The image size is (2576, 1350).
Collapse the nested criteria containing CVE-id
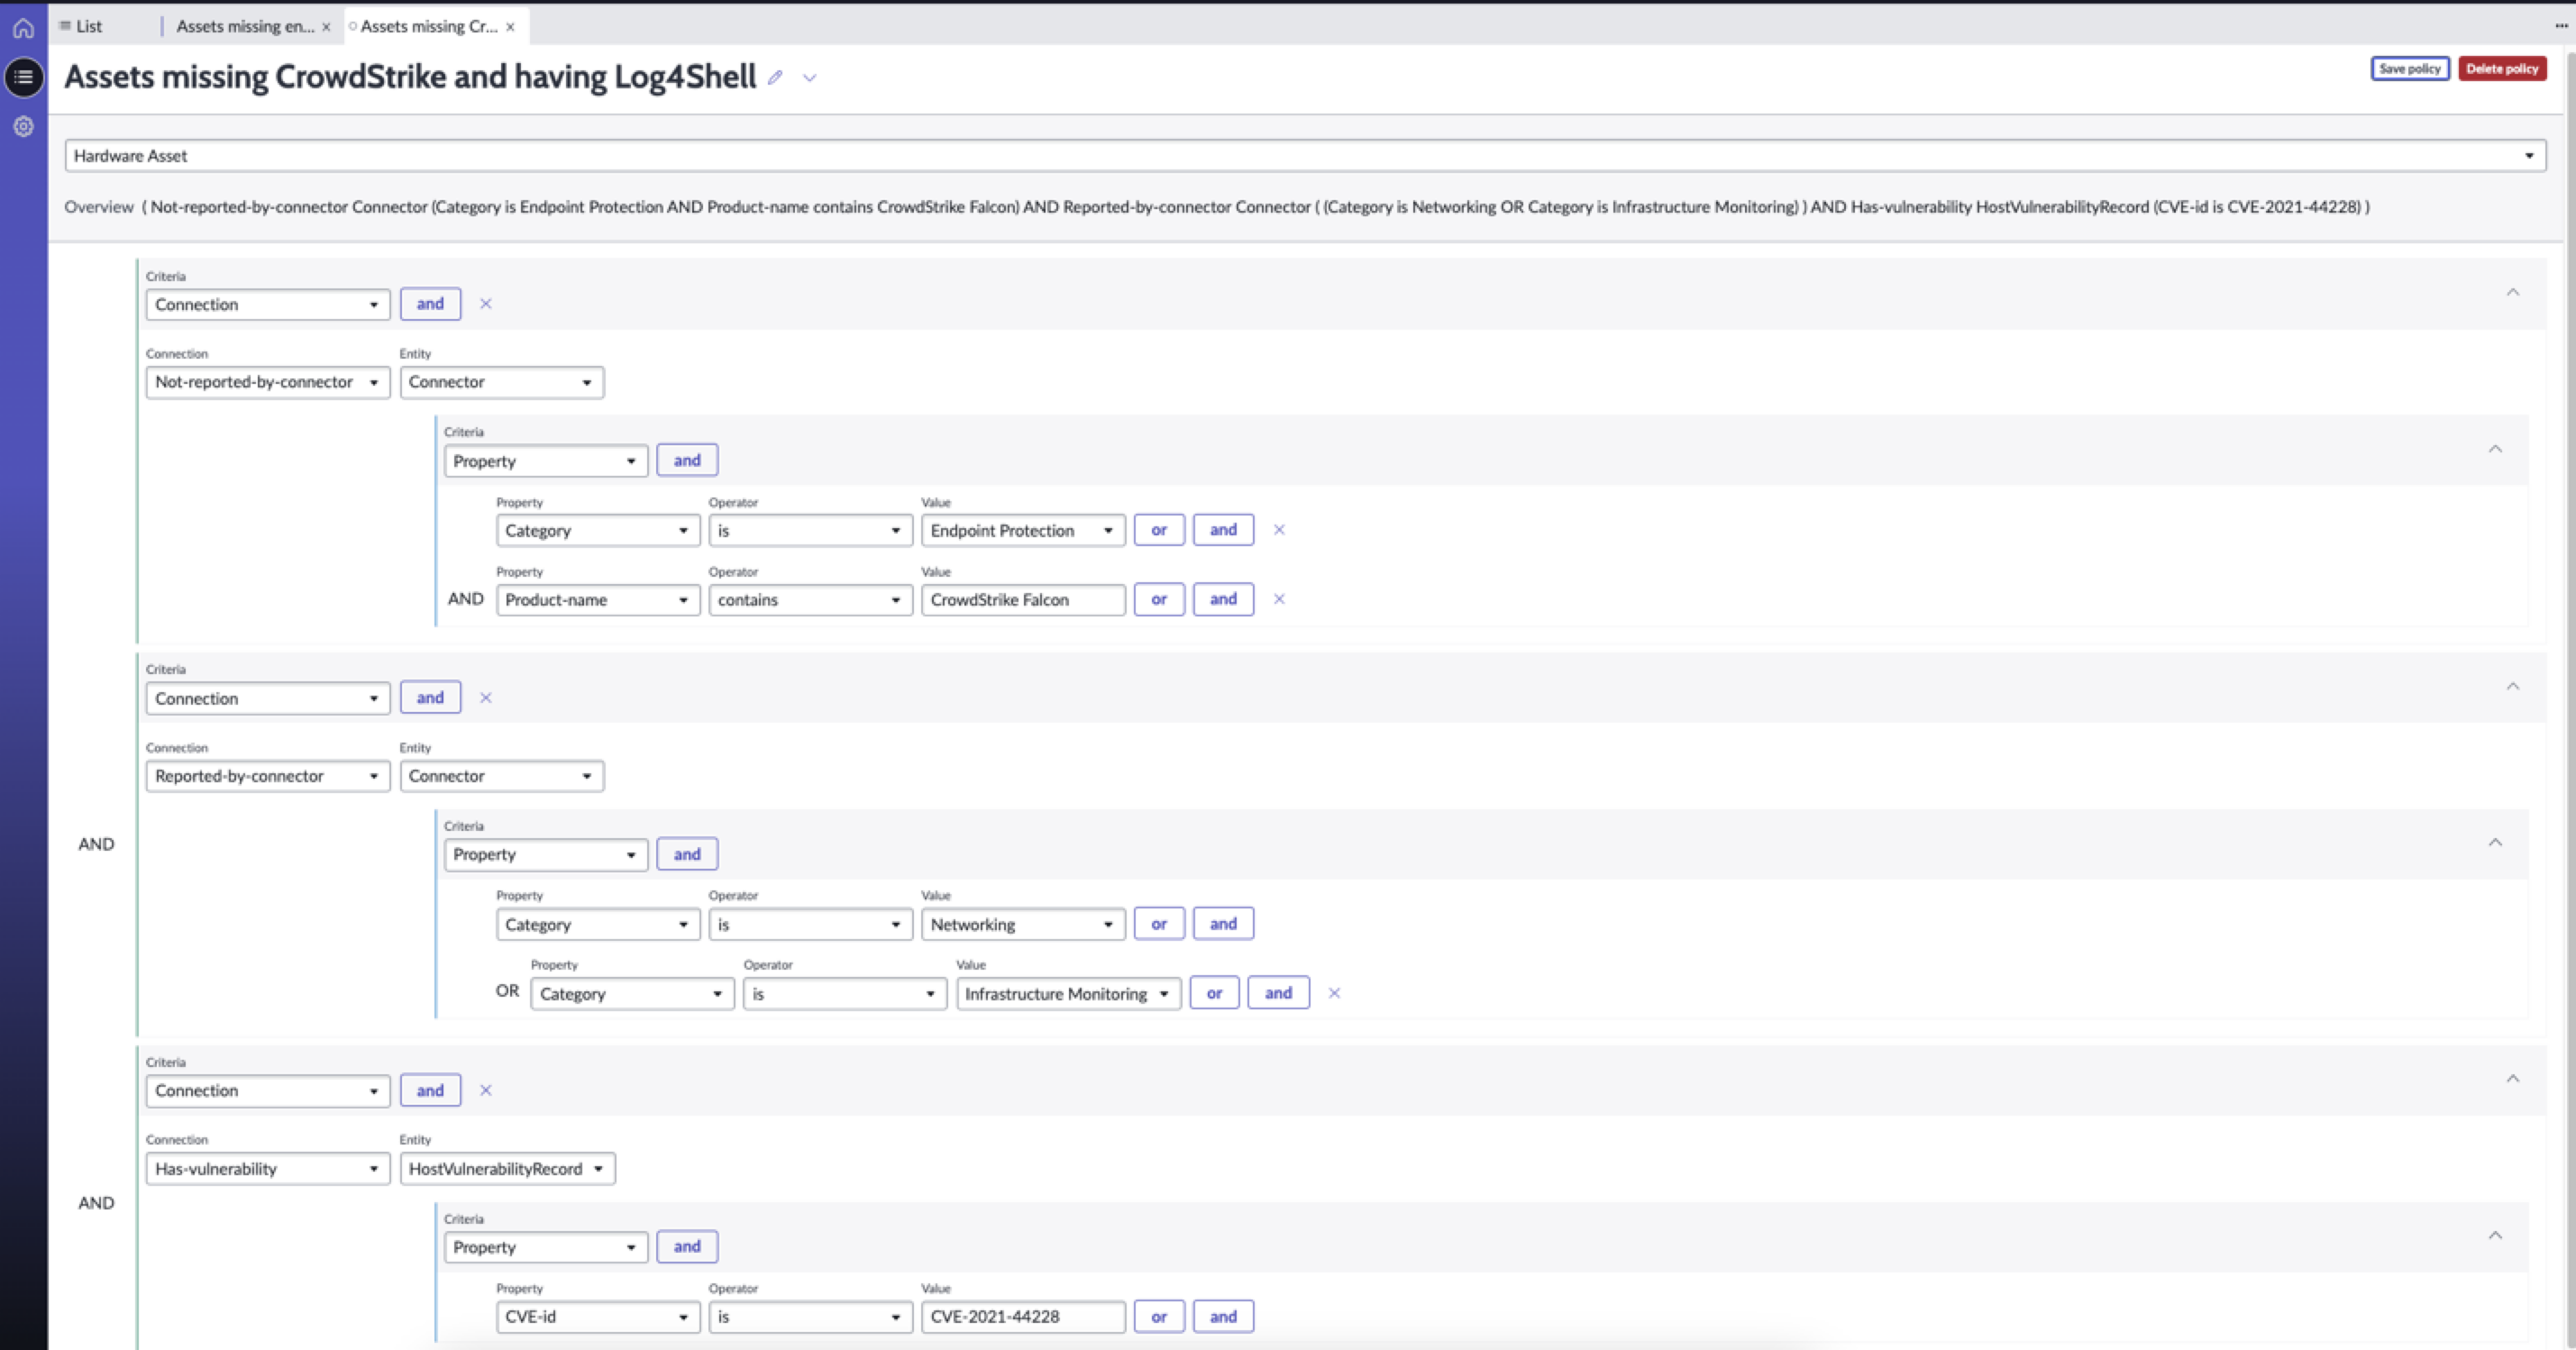(x=2495, y=1236)
